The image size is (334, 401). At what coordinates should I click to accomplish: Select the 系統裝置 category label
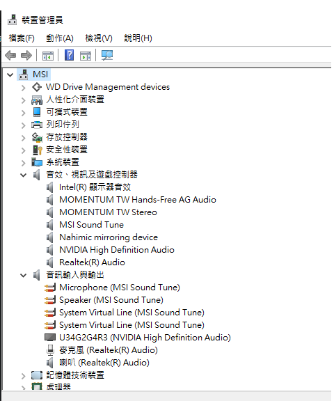[x=63, y=162]
